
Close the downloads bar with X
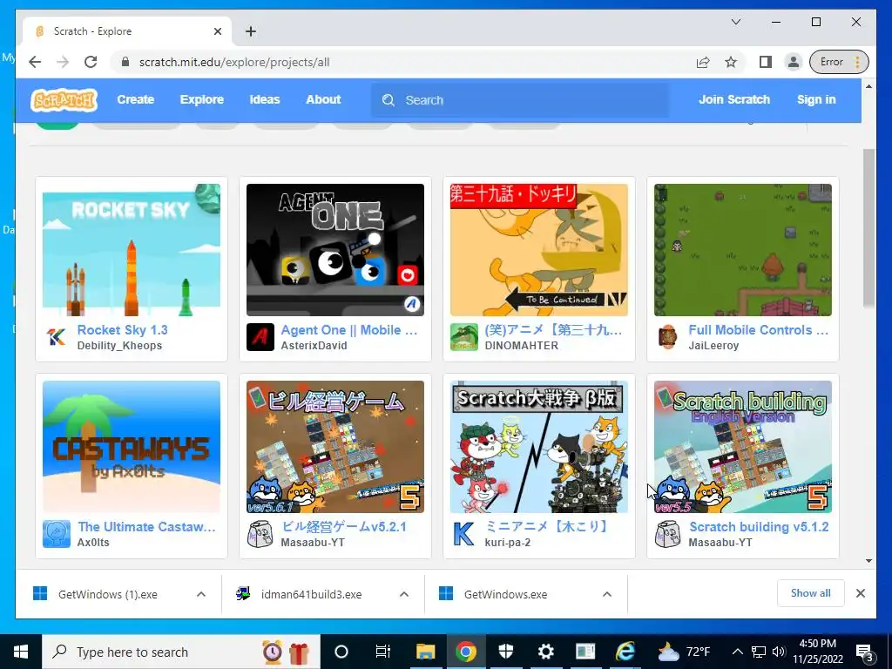[860, 593]
